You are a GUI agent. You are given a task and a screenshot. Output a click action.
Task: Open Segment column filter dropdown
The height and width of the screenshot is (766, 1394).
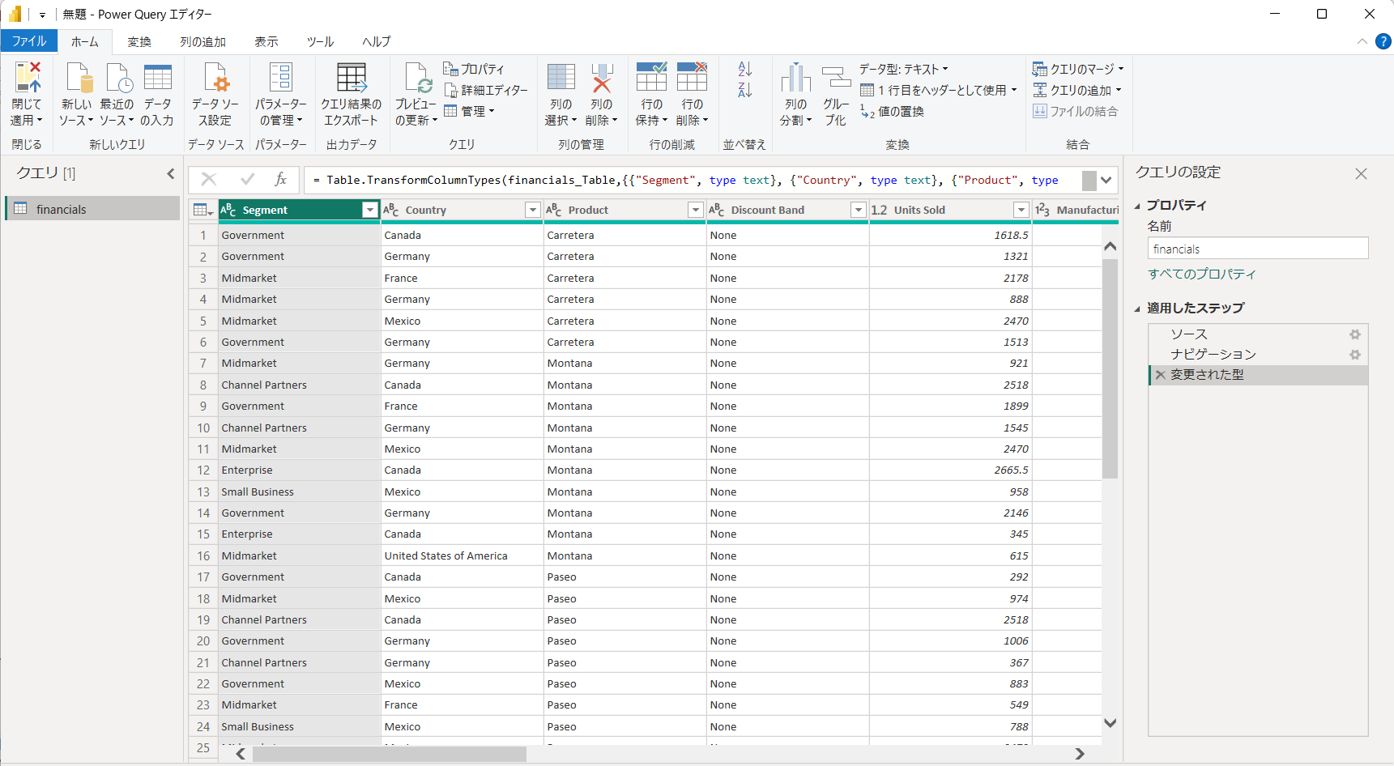coord(370,211)
